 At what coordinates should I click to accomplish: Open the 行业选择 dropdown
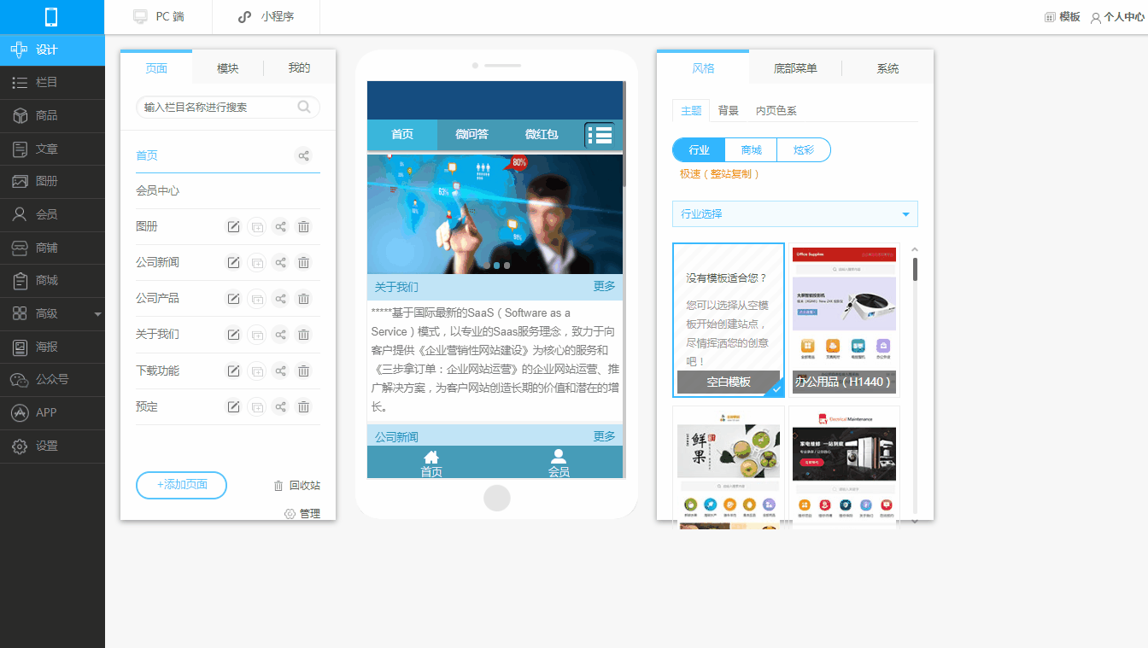pyautogui.click(x=795, y=214)
